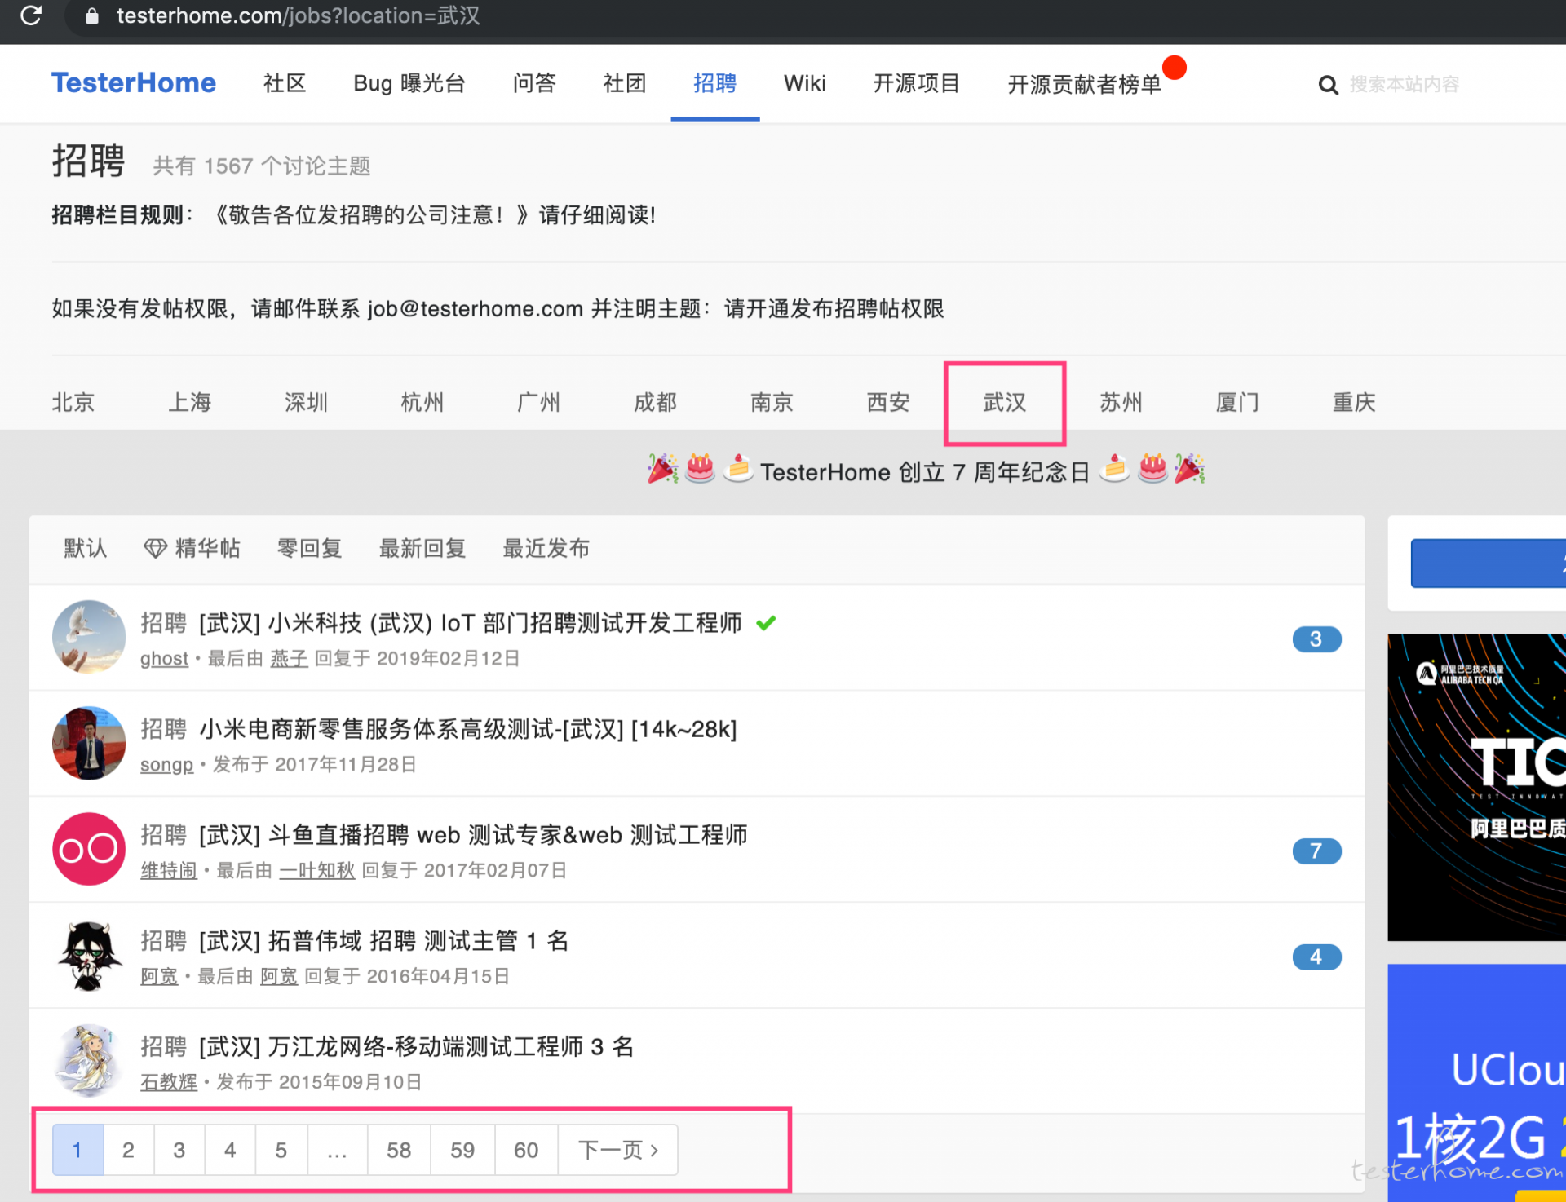
Task: Select the 最新回复 sort tab
Action: click(422, 549)
